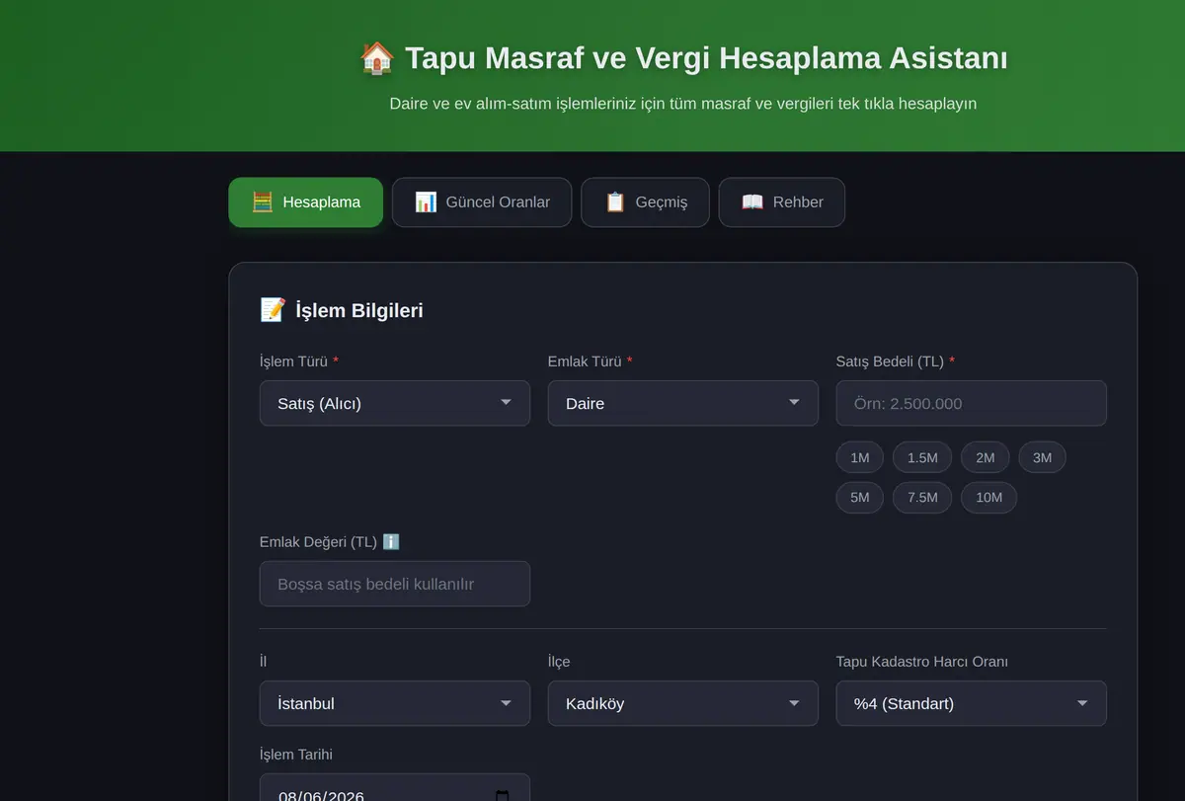Switch to the Güncel Oranlar tab
This screenshot has height=801, width=1185.
point(482,202)
